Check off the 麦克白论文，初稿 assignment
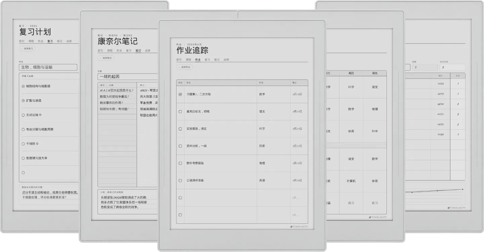 180,112
